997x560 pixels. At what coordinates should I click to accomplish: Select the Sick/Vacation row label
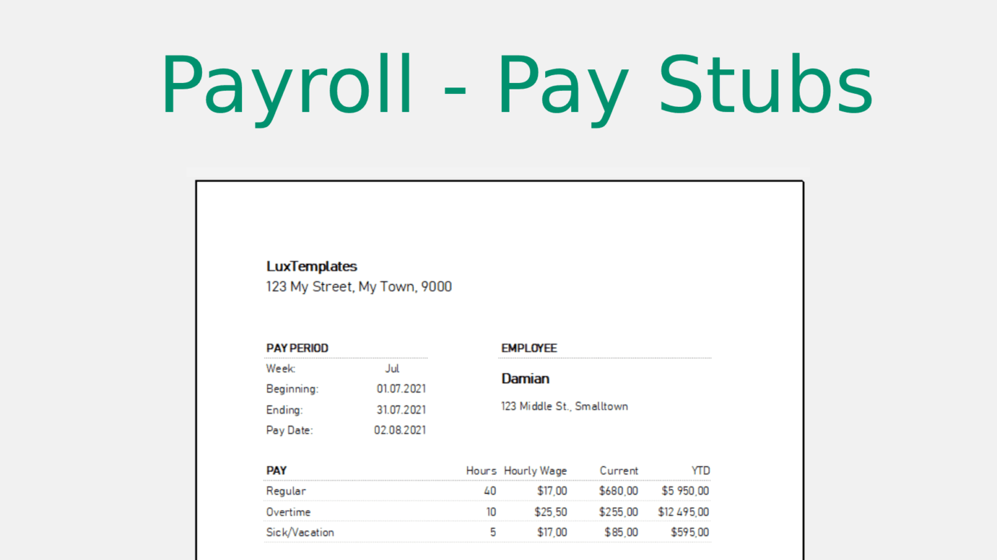pyautogui.click(x=300, y=532)
